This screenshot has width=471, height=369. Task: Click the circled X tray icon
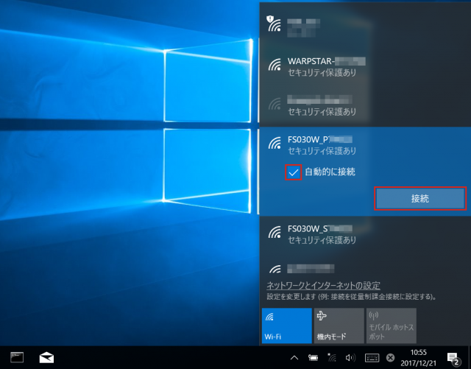[x=391, y=358]
